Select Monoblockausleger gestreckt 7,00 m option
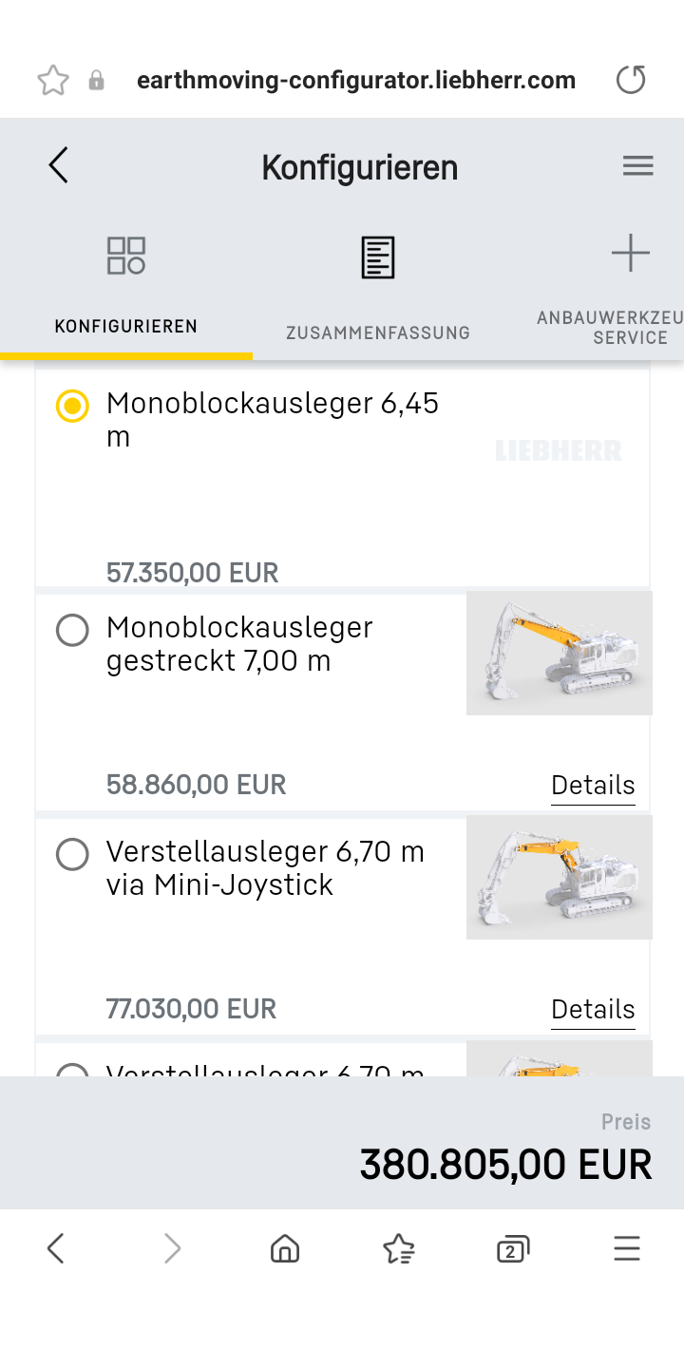The width and height of the screenshot is (684, 1368). (72, 630)
